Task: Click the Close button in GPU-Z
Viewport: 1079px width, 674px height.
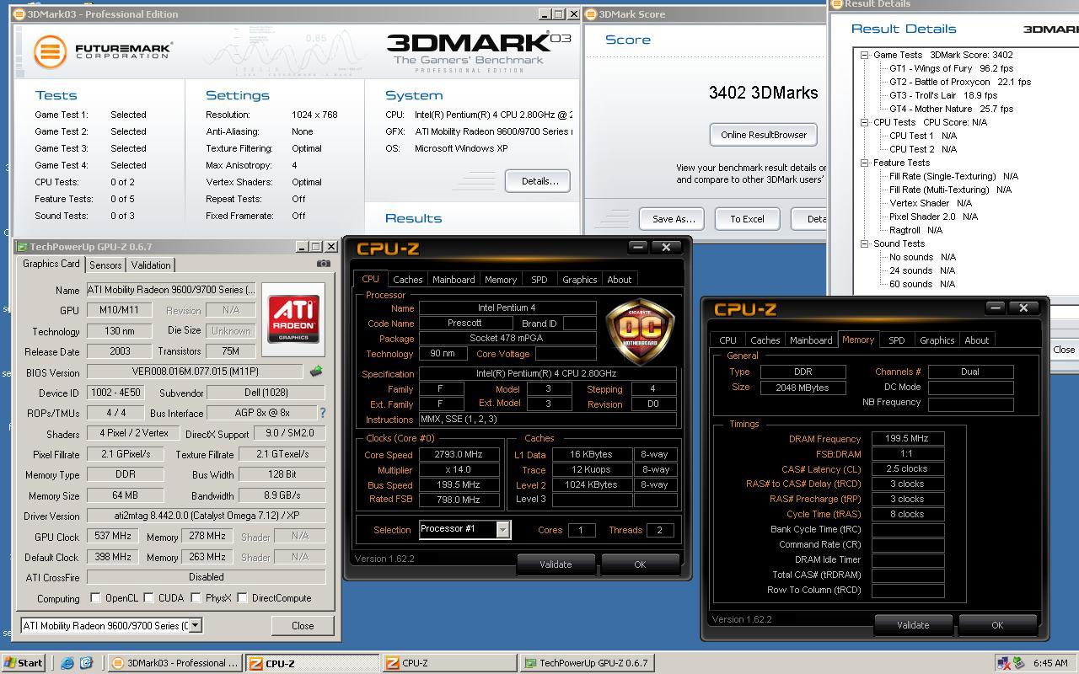Action: tap(303, 626)
